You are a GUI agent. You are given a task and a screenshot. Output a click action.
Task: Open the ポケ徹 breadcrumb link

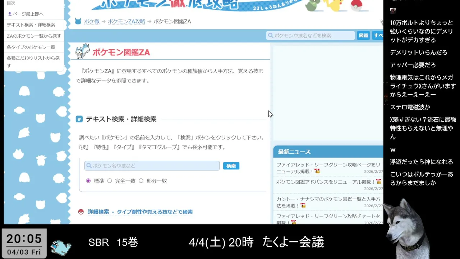click(92, 22)
